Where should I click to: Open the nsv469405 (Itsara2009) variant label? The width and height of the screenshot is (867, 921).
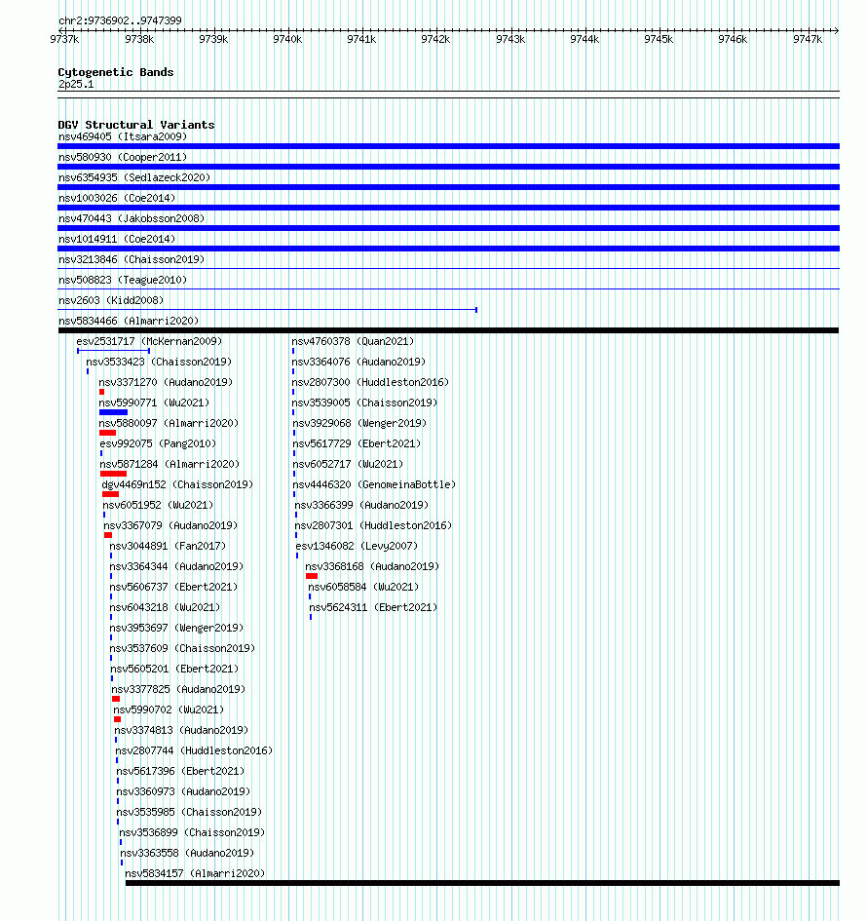click(123, 136)
